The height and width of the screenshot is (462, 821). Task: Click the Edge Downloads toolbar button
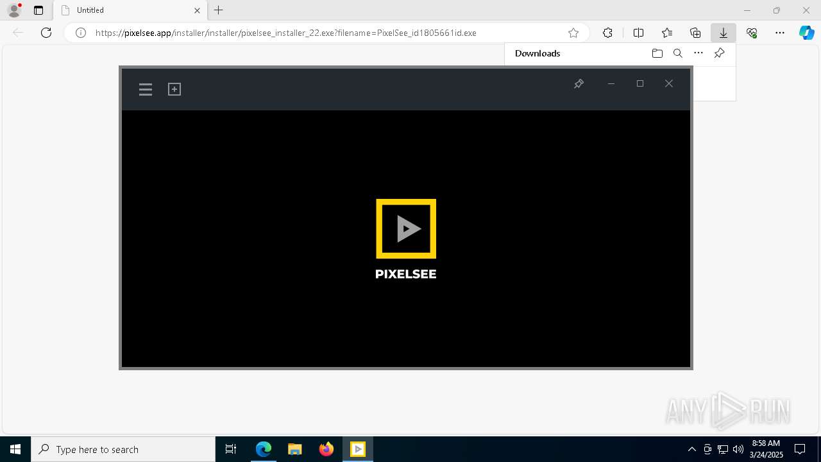724,33
